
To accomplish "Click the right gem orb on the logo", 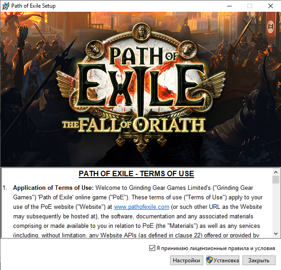I will (188, 49).
